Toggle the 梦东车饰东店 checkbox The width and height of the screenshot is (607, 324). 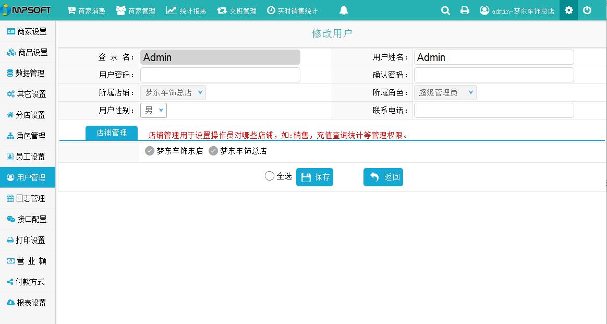pos(150,151)
